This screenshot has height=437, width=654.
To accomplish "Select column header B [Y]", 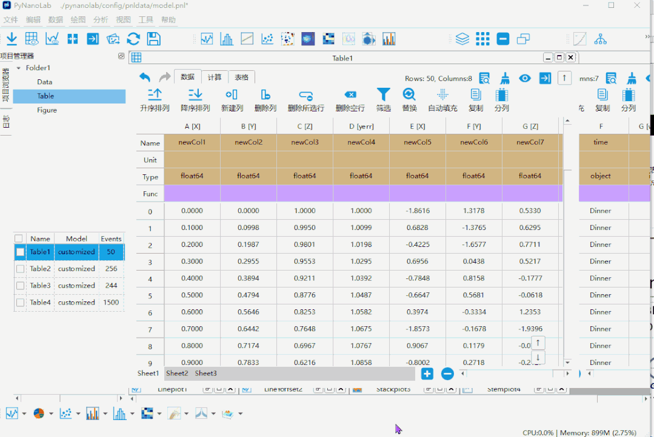I will pyautogui.click(x=249, y=126).
